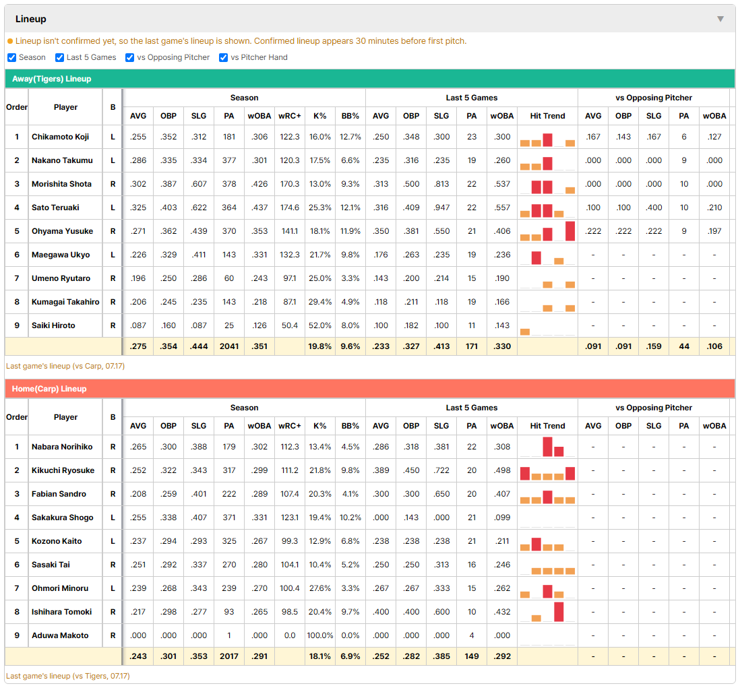Toggle vs Pitcher Hand checkbox
Image resolution: width=740 pixels, height=688 pixels.
tap(223, 57)
